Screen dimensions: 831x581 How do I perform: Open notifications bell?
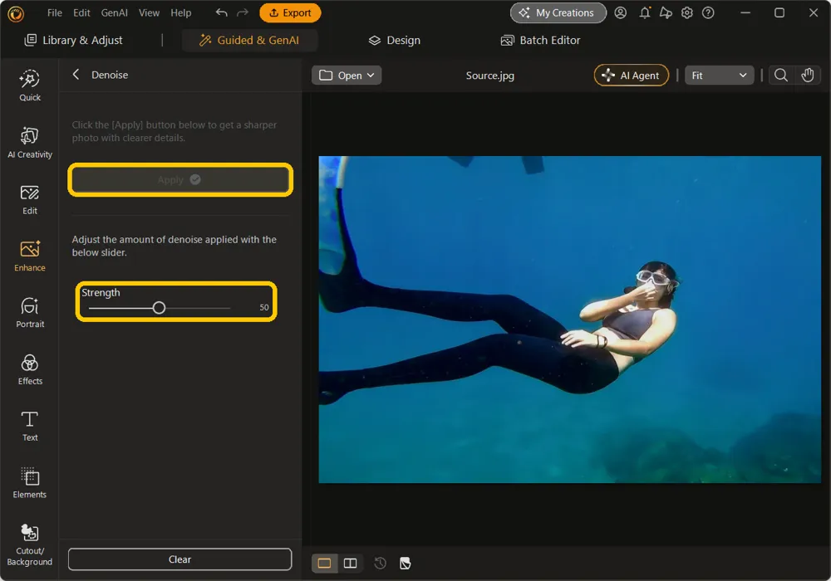point(645,12)
